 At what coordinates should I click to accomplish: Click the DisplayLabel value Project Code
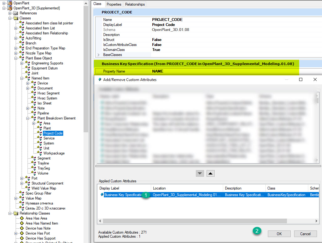click(x=163, y=25)
